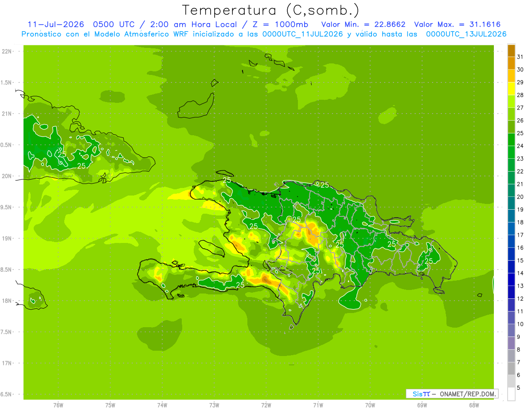This screenshot has width=532, height=411.
Task: Click the "74W" longitude axis label
Action: 162,405
